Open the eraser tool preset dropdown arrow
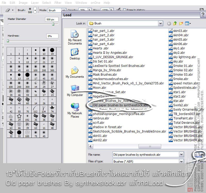Image resolution: width=206 pixels, height=193 pixels. click(x=13, y=10)
